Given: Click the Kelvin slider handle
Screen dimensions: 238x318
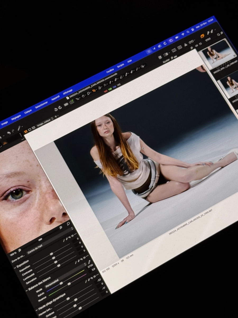Looking at the screenshot, I should pos(61,283).
